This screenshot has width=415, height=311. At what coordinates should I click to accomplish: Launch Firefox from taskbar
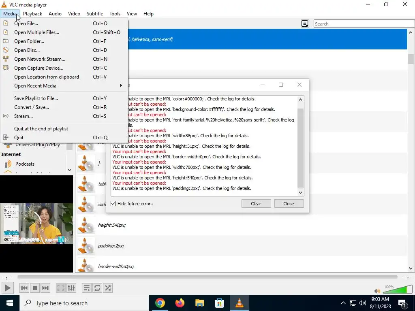180,303
